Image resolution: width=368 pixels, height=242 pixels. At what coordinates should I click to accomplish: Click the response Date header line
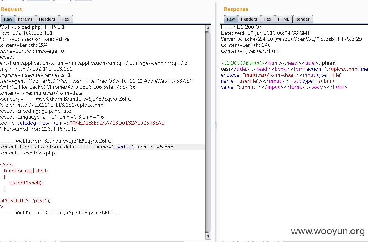pos(266,33)
